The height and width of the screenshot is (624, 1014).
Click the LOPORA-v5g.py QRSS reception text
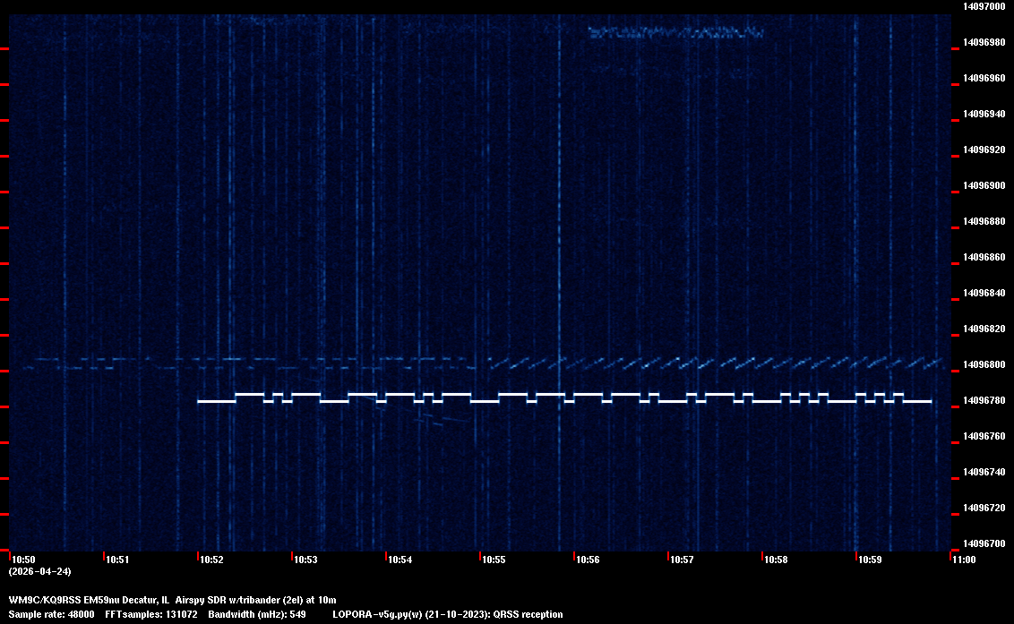point(447,614)
